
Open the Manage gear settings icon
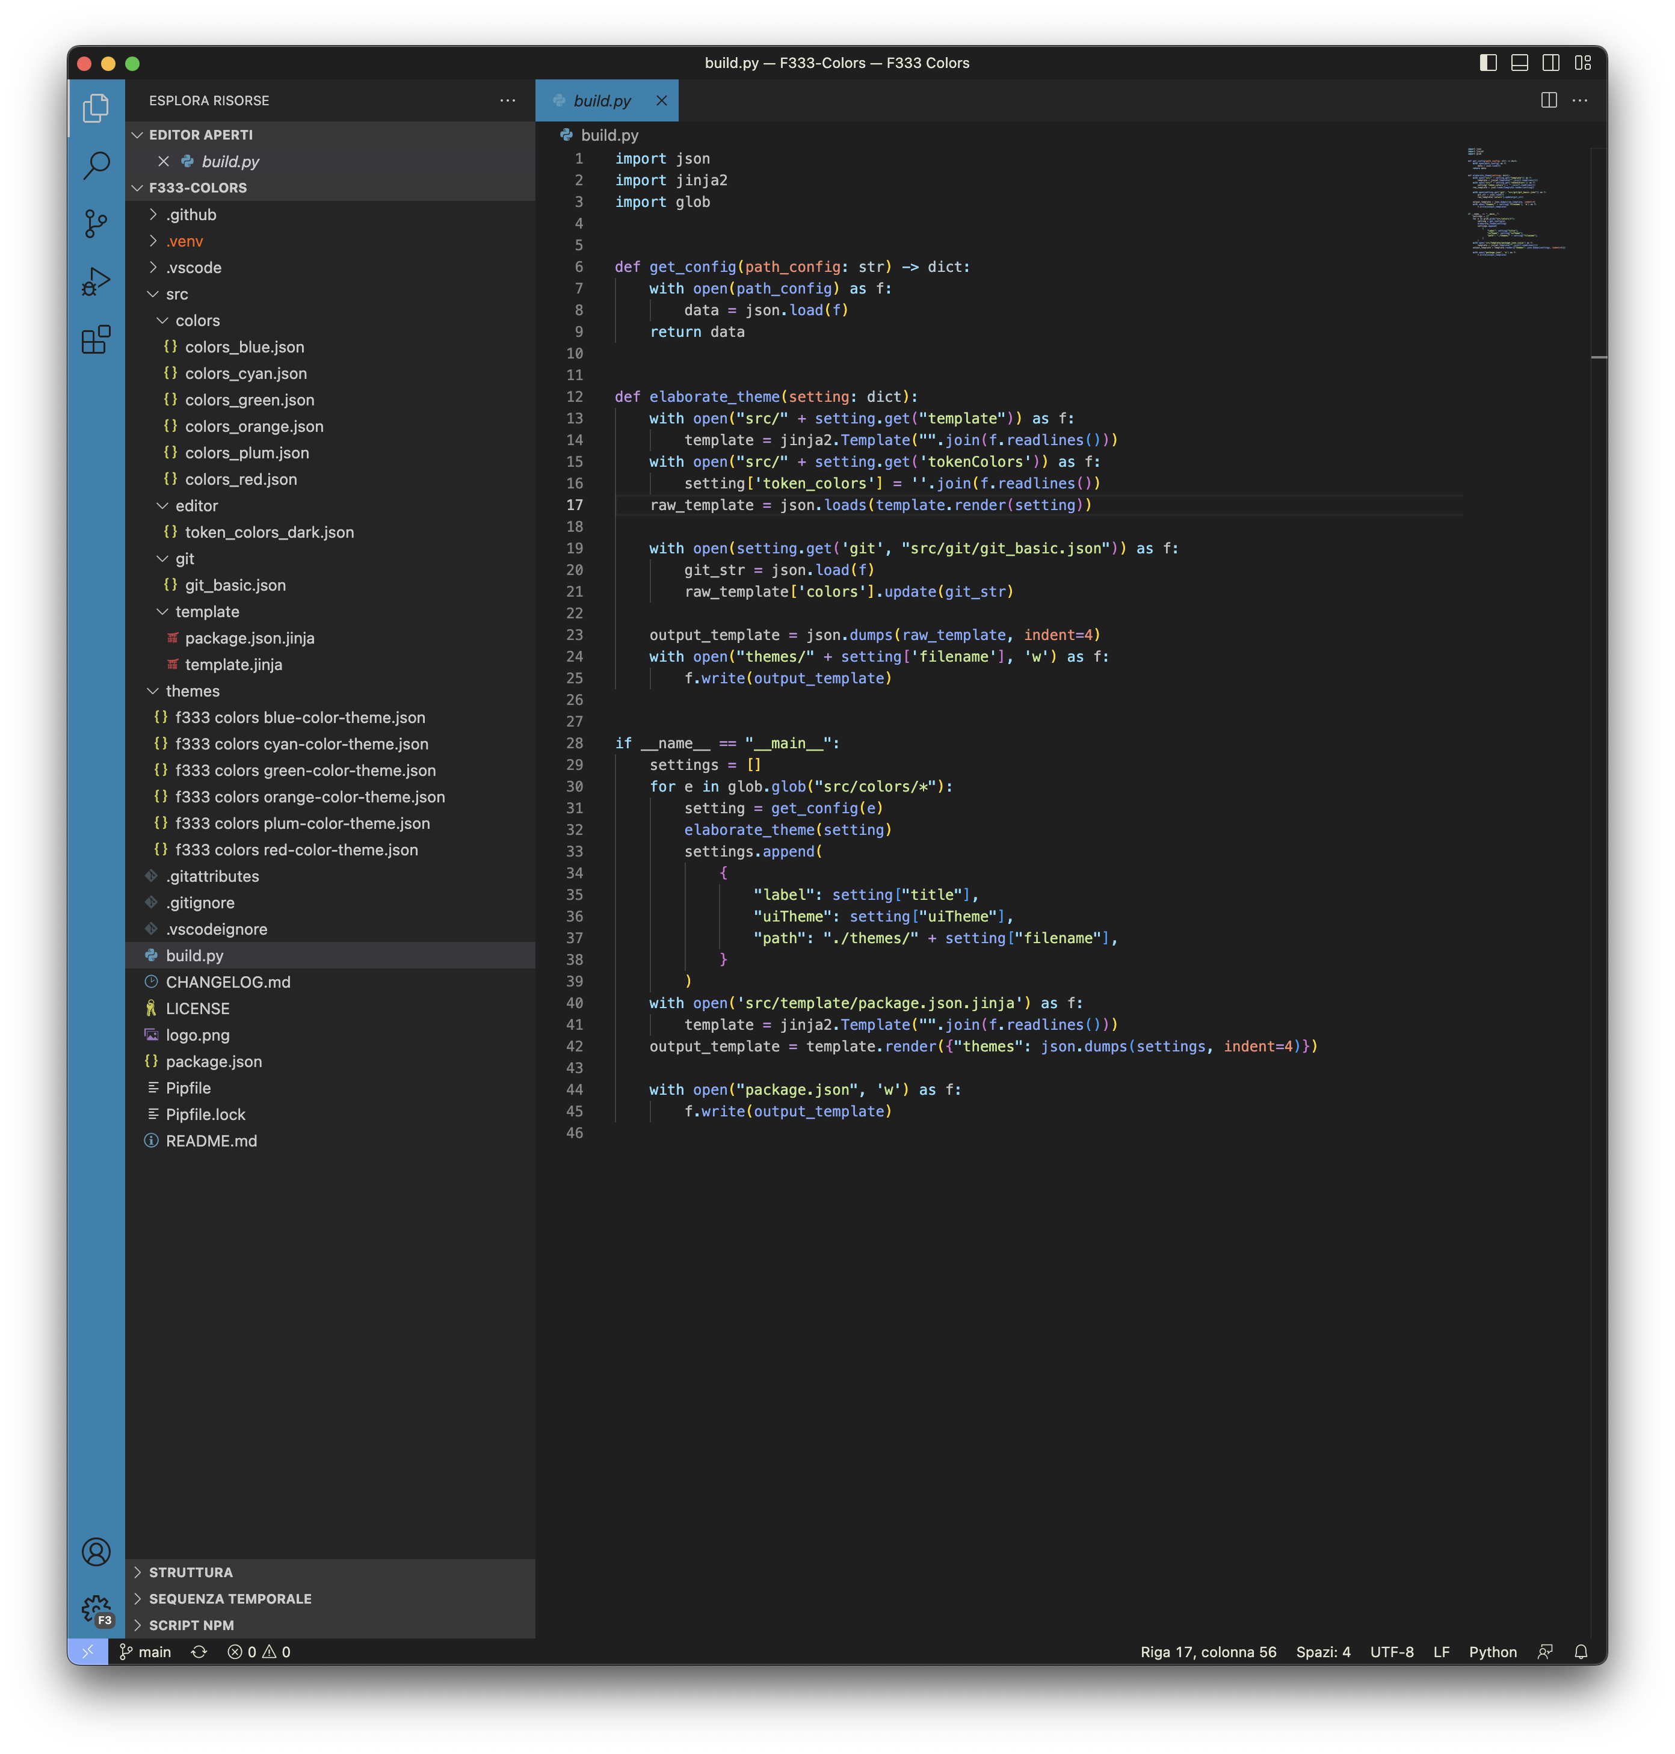tap(96, 1610)
